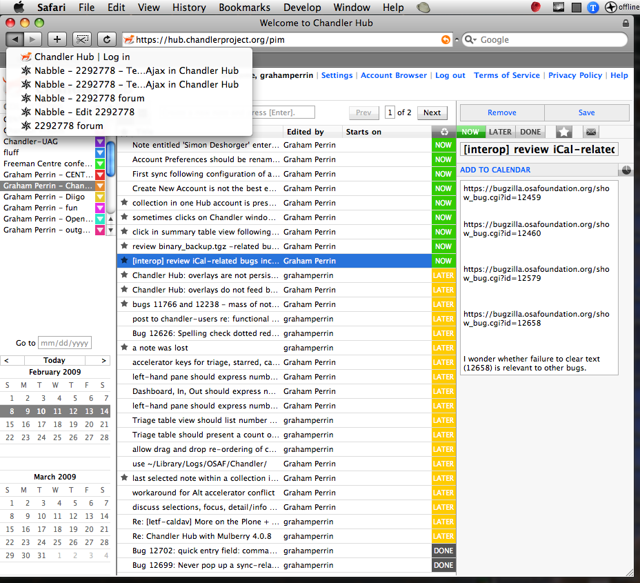This screenshot has height=583, width=640.
Task: Click the triage recycle icon column header
Action: [443, 132]
